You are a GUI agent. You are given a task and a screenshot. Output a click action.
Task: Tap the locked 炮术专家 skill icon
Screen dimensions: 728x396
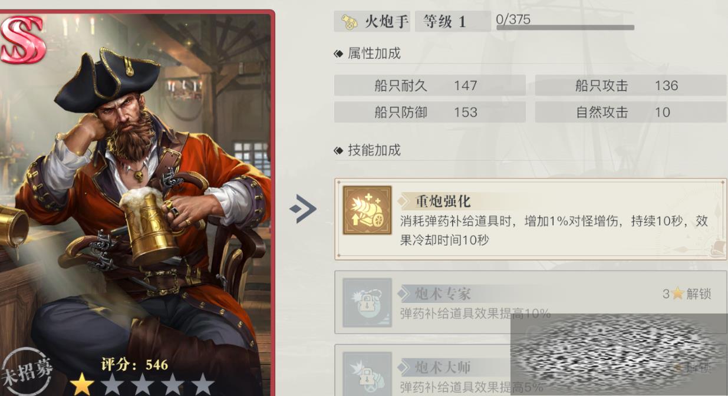pos(368,302)
